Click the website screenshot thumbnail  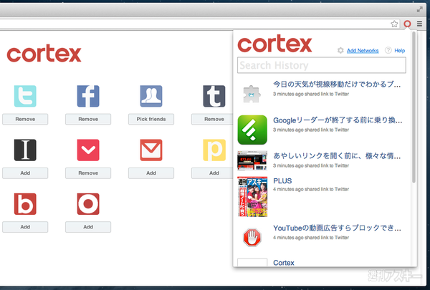click(252, 160)
